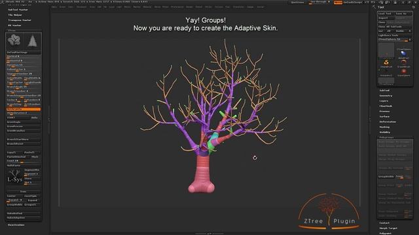Open the Preferences menu
Viewport: 419px width, 235px height.
(177, 7)
